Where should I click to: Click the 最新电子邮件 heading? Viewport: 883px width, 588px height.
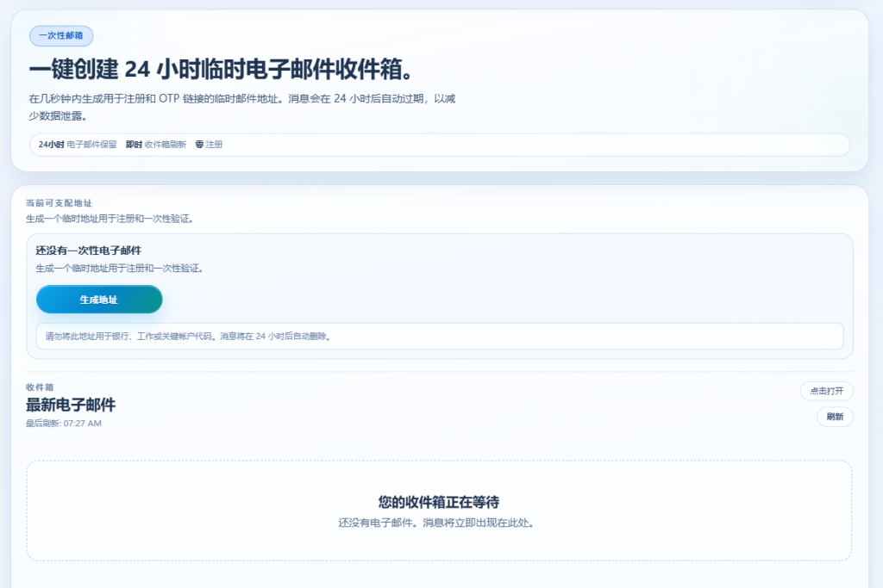[x=69, y=405]
